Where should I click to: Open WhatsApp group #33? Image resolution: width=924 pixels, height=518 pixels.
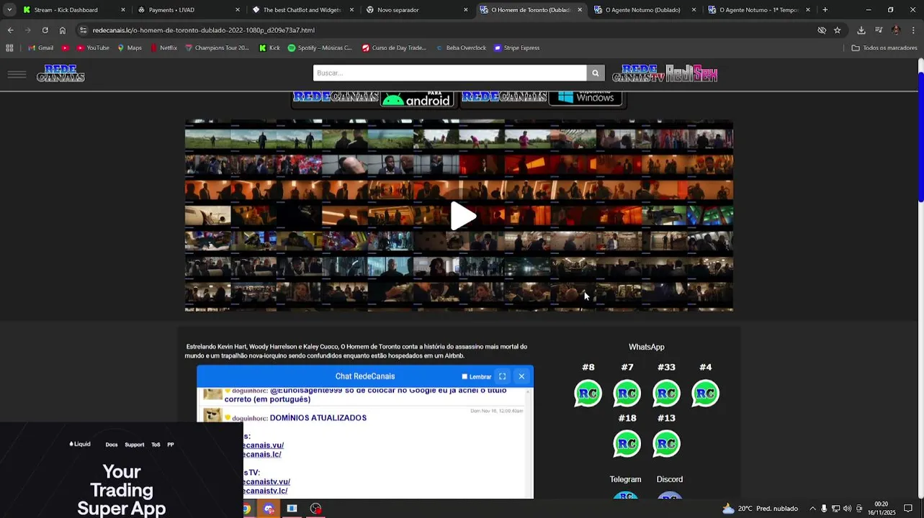[666, 394]
